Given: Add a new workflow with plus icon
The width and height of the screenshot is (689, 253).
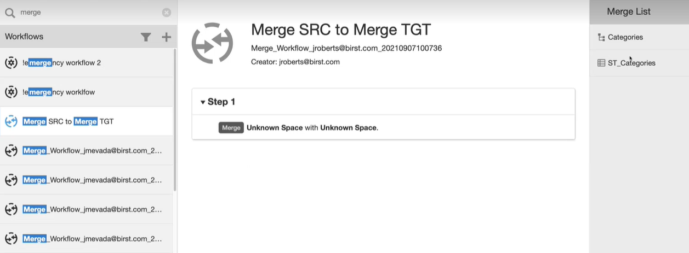Looking at the screenshot, I should pos(167,37).
